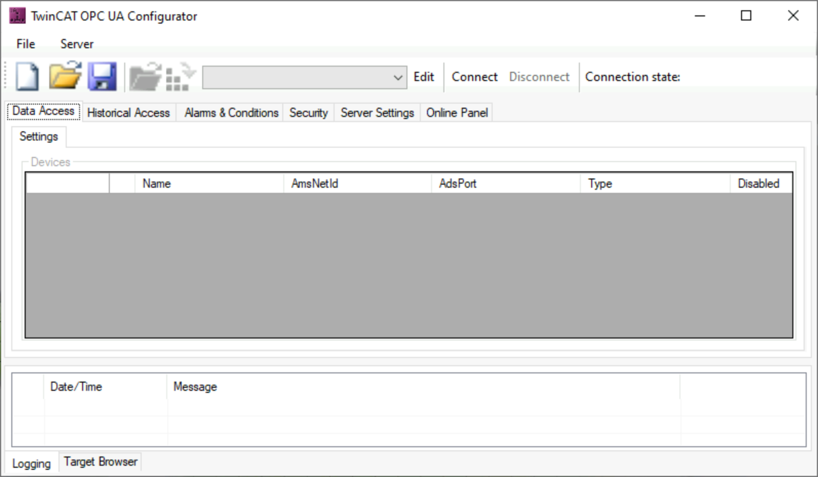Click the Edit button in the toolbar

424,77
